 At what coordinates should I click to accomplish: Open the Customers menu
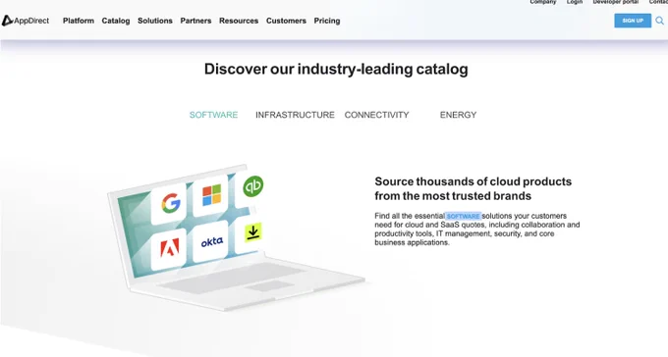click(x=286, y=21)
